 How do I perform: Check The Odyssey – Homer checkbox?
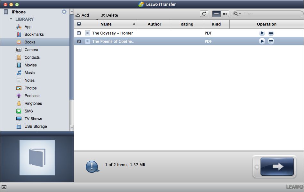point(79,33)
